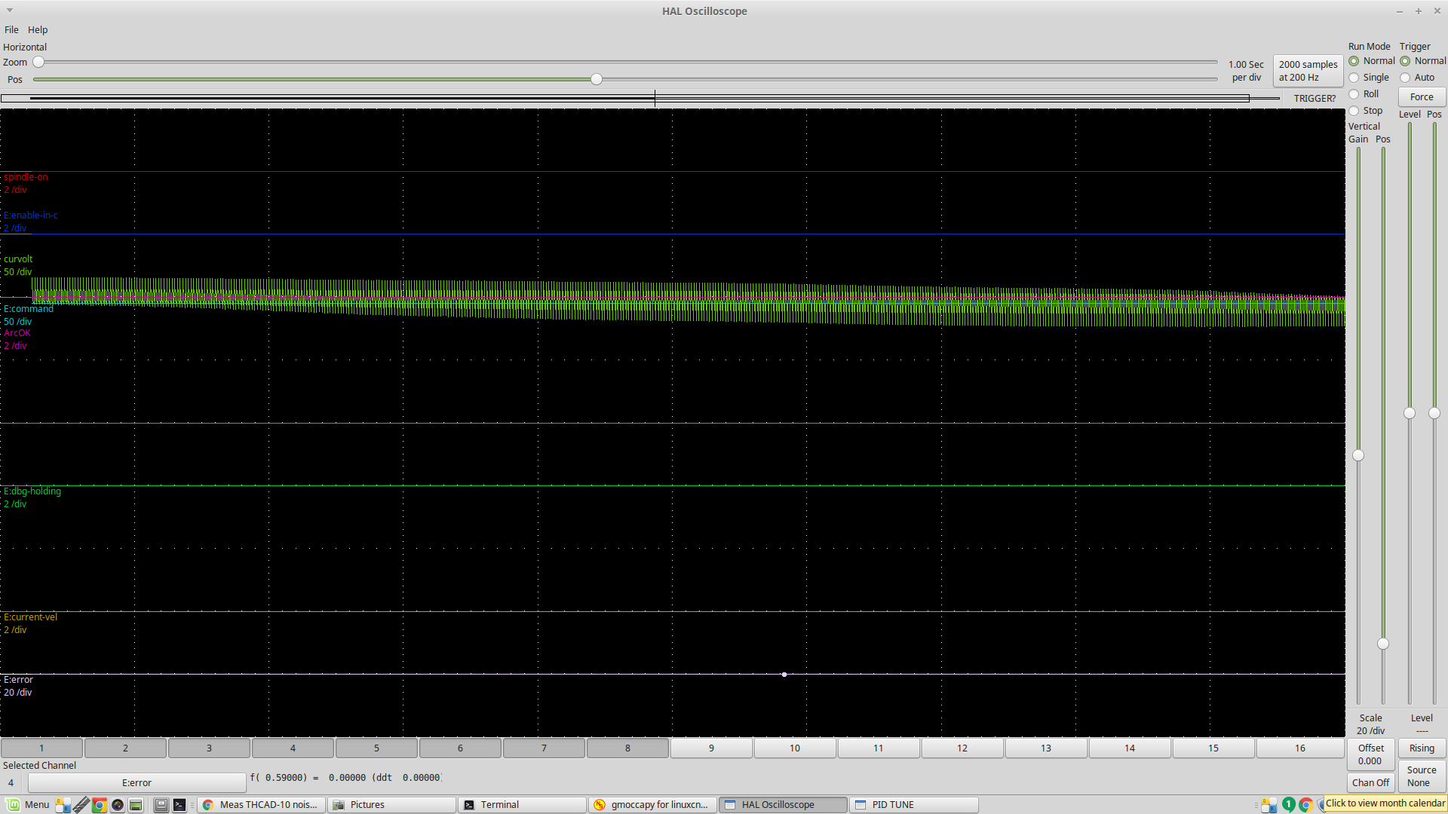1448x814 pixels.
Task: Open the camera-lens app launcher in the panel
Action: (118, 805)
